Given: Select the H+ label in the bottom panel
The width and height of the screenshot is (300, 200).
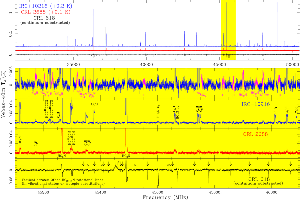Looking at the screenshot, I should (x=117, y=163).
